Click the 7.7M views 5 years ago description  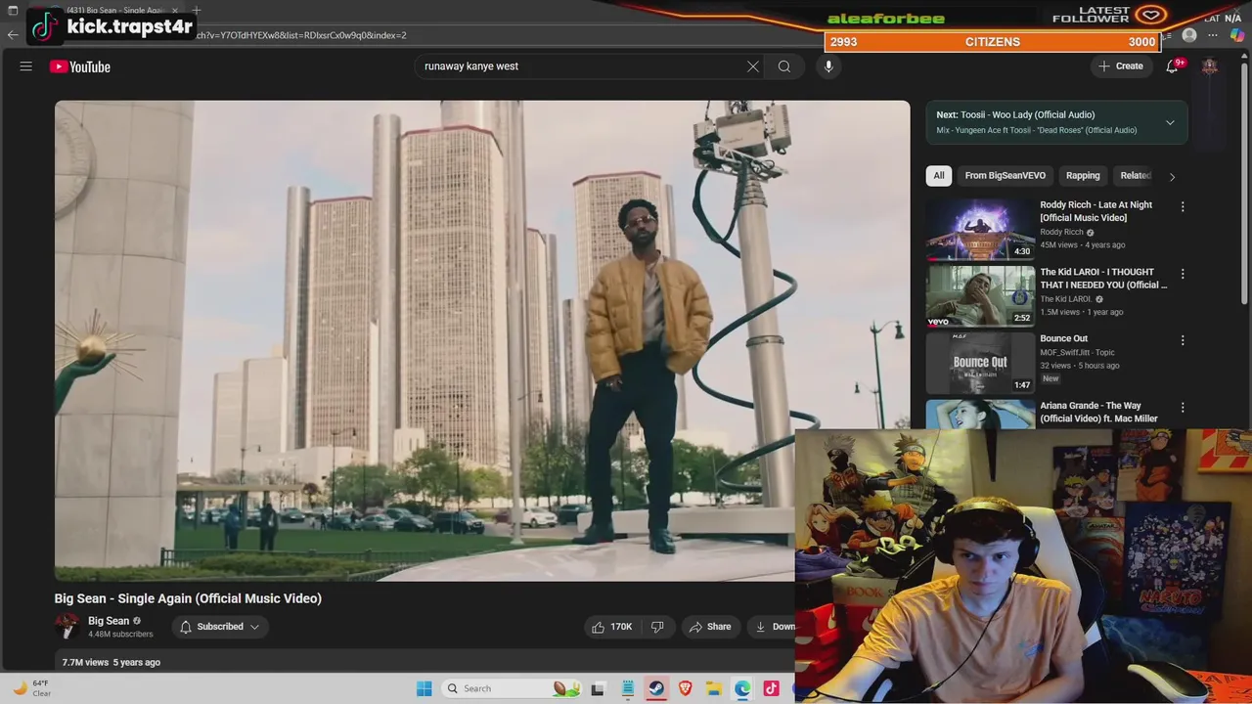coord(112,662)
